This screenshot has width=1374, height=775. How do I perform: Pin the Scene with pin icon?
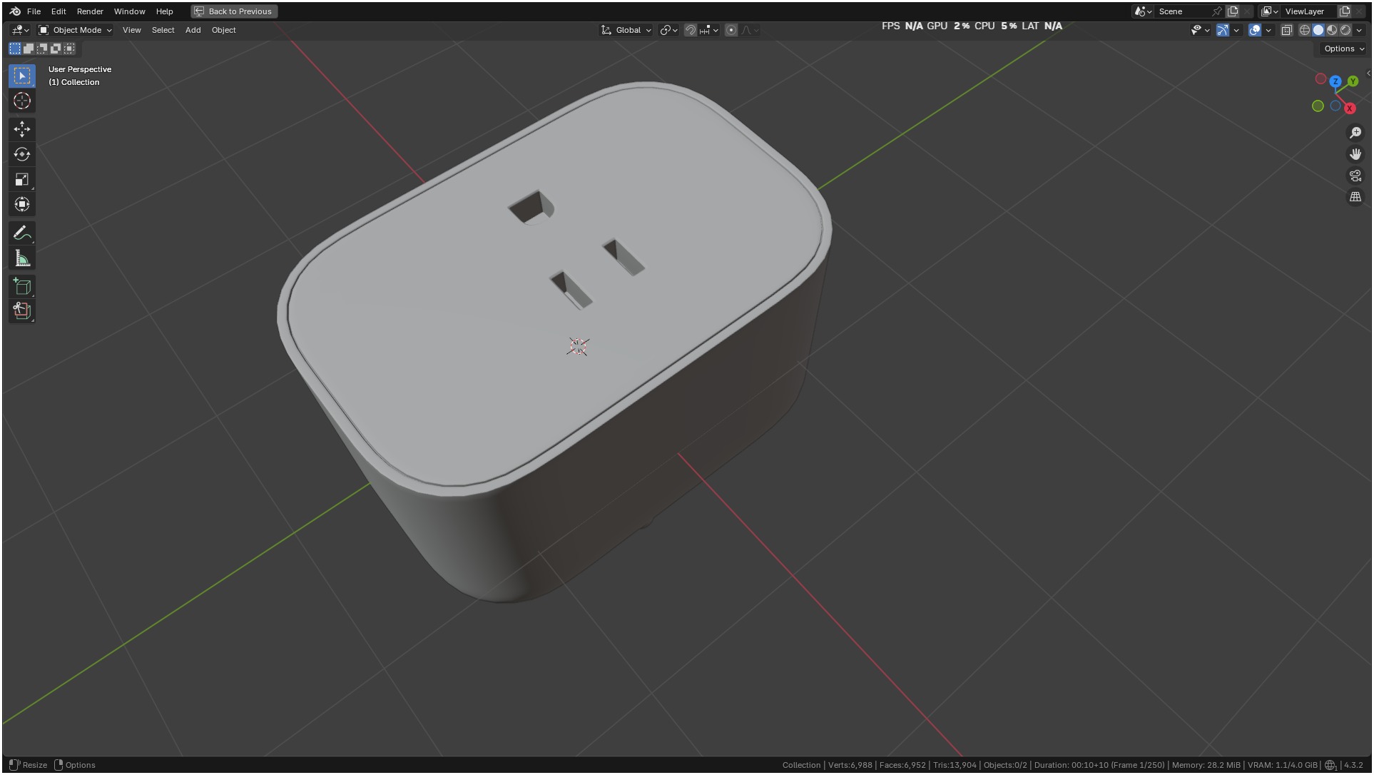[x=1217, y=11]
